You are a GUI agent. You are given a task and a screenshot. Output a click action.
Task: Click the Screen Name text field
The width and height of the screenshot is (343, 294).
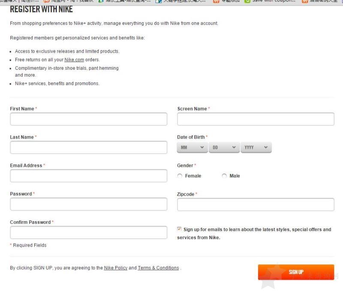coord(256,119)
